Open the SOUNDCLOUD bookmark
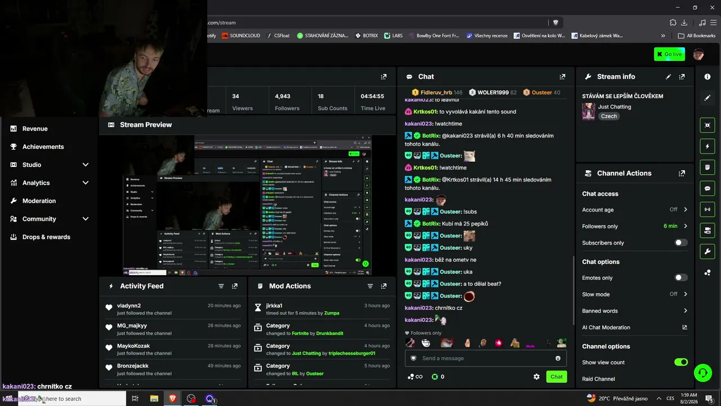Image resolution: width=721 pixels, height=406 pixels. [241, 36]
